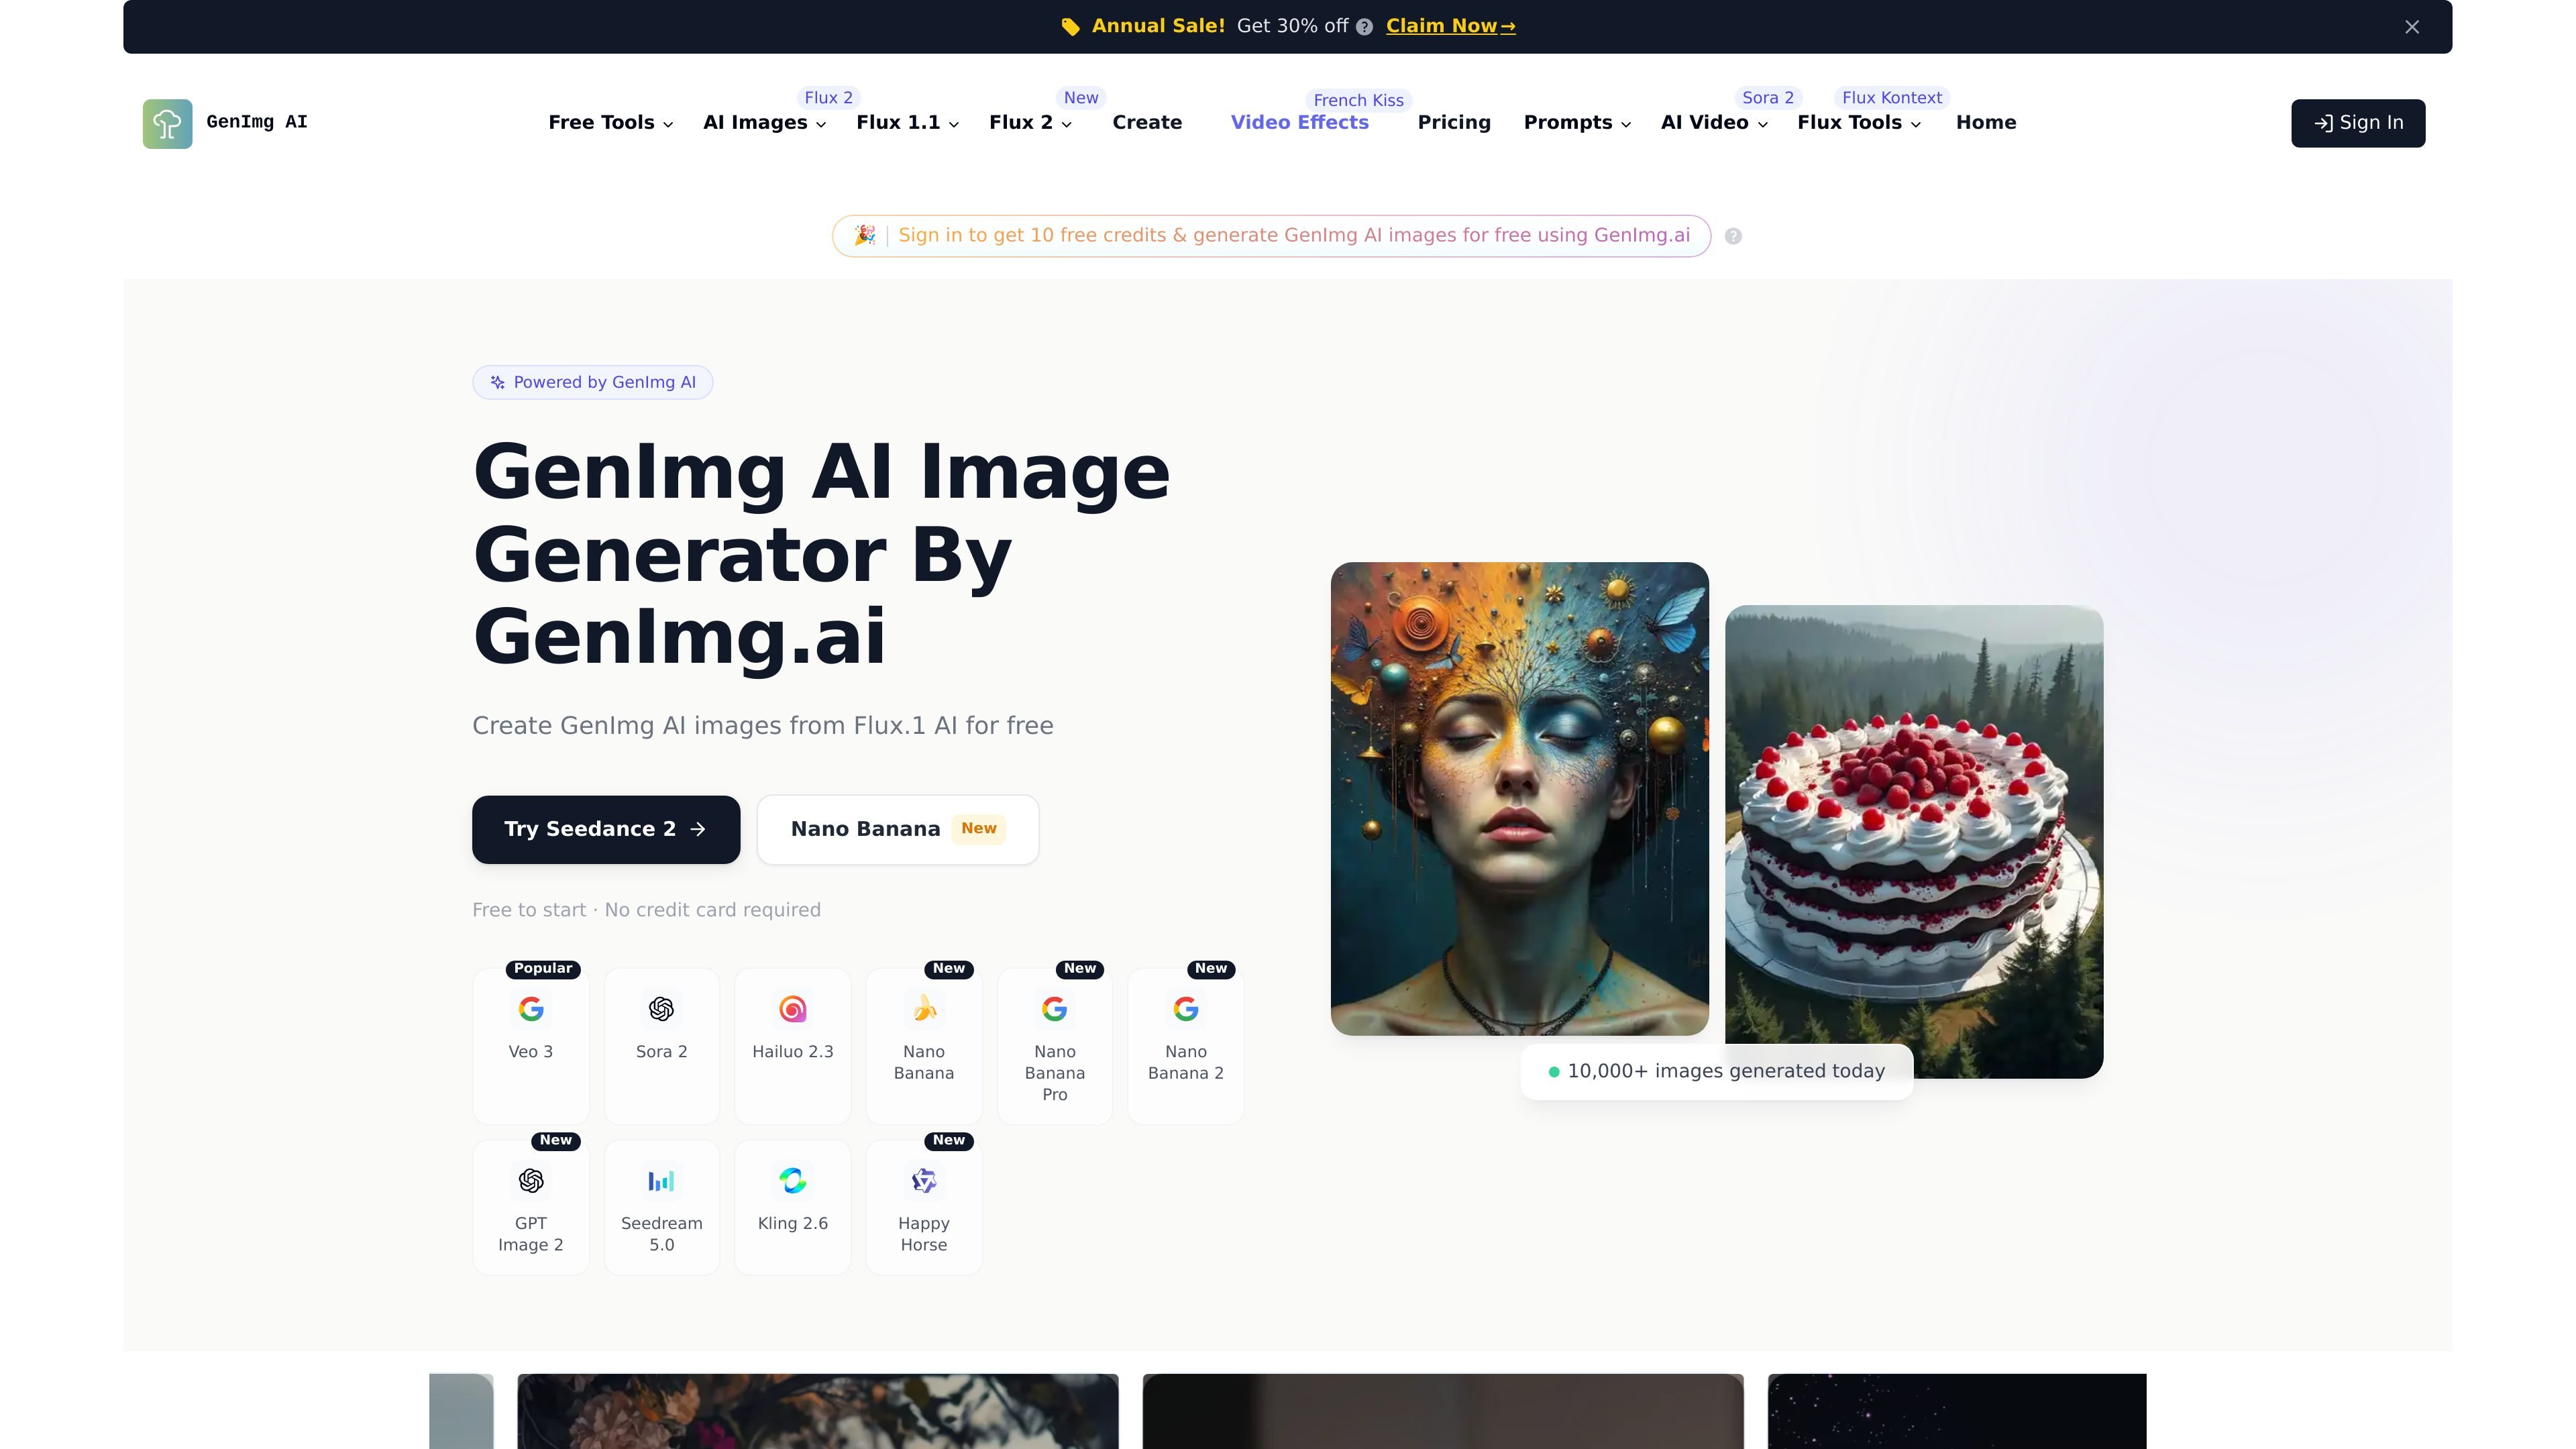Click the help icon beside 30% off
This screenshot has width=2576, height=1449.
(1364, 27)
